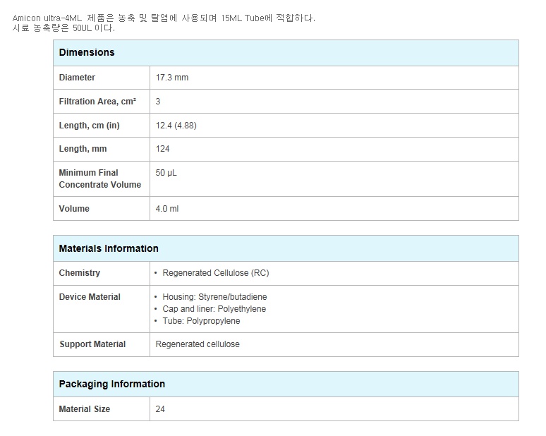Click the 4.0 ml volume value

coord(167,209)
